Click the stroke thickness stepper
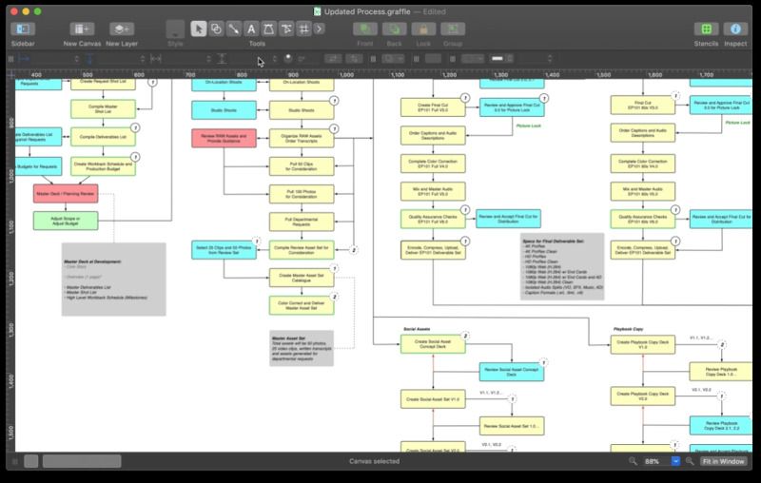 550,59
